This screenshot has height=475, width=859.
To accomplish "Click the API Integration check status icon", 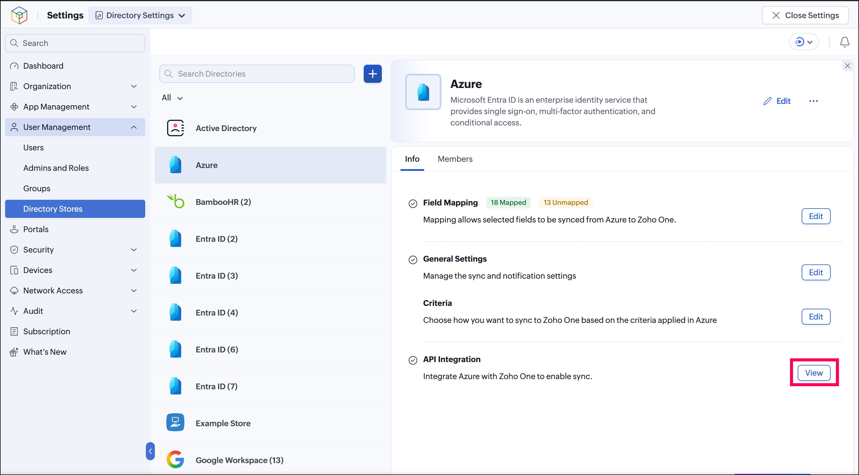I will point(413,360).
